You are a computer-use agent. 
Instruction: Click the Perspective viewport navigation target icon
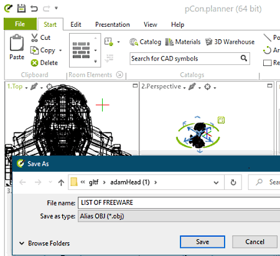(x=207, y=87)
